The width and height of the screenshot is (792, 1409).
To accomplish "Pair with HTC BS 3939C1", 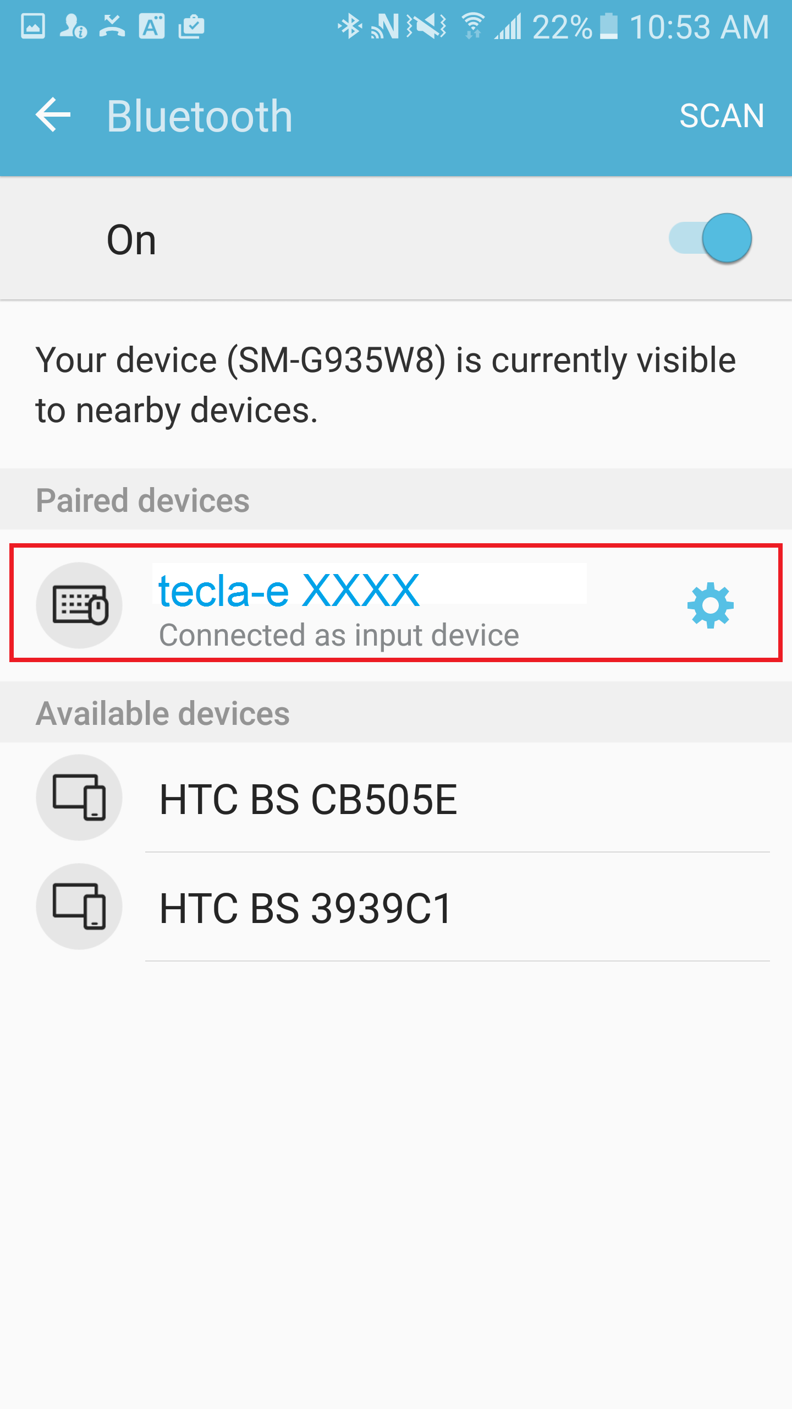I will tap(306, 908).
